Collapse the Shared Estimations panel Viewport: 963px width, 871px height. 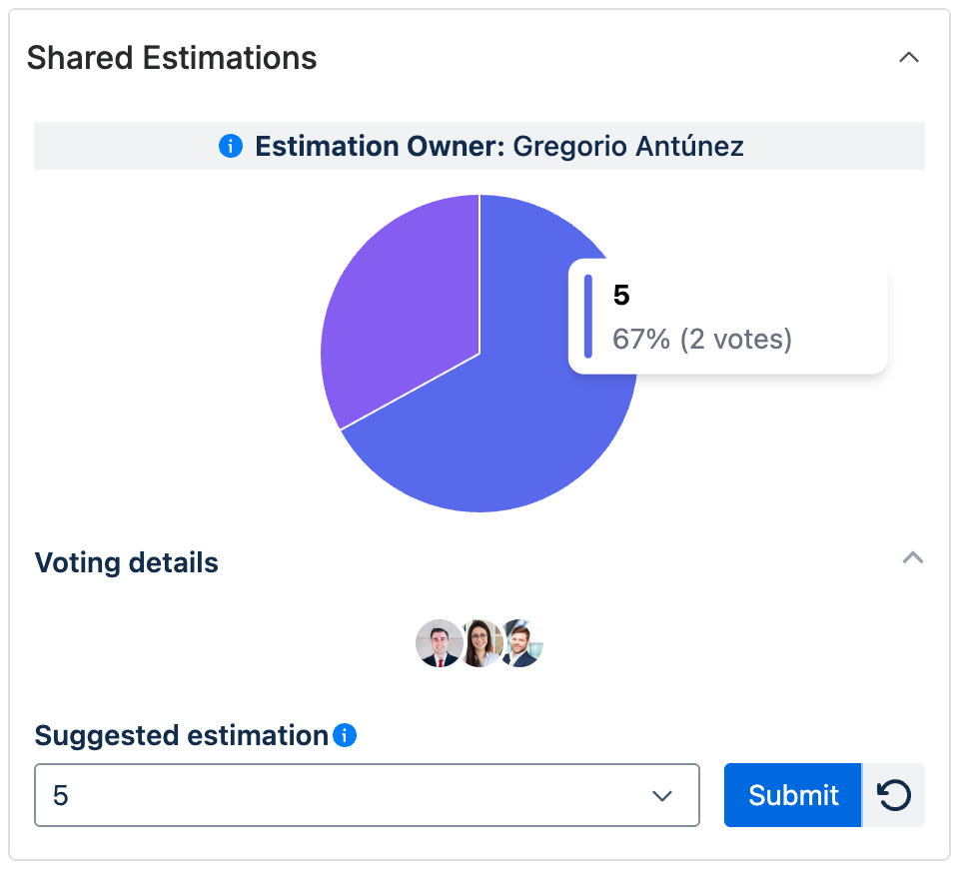909,58
